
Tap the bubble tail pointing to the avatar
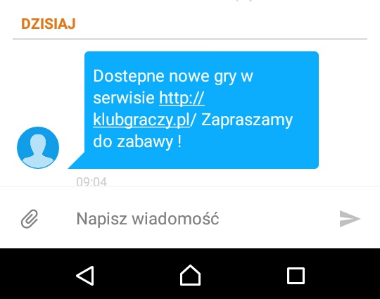pyautogui.click(x=77, y=160)
